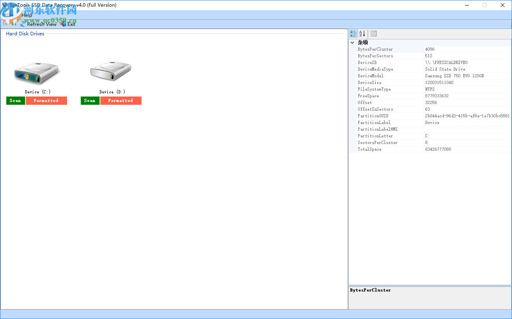Start Scan on Device (D:)
This screenshot has height=319, width=512.
click(90, 100)
